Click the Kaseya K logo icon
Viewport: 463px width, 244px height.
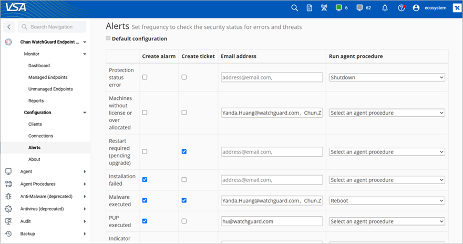coord(457,8)
